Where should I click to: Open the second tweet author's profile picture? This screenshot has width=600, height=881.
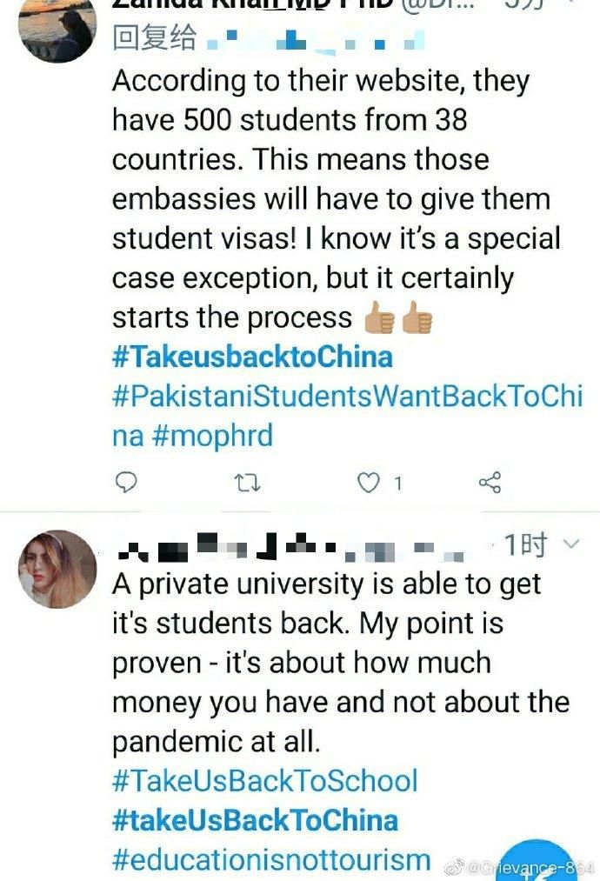coord(58,569)
